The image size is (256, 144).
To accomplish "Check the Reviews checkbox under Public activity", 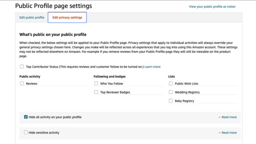I will click(x=22, y=84).
